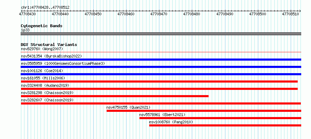Open nsv3282607 (Chaisson2019) label

pos(47,100)
